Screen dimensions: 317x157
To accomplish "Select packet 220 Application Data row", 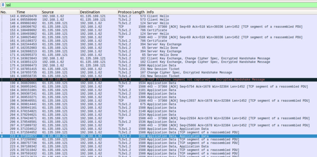I will [158, 143].
